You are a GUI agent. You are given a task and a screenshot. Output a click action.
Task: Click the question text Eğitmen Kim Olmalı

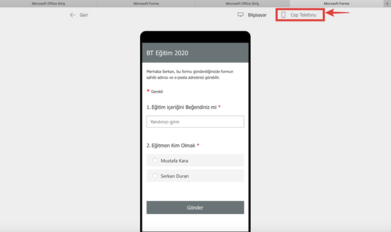tap(173, 145)
